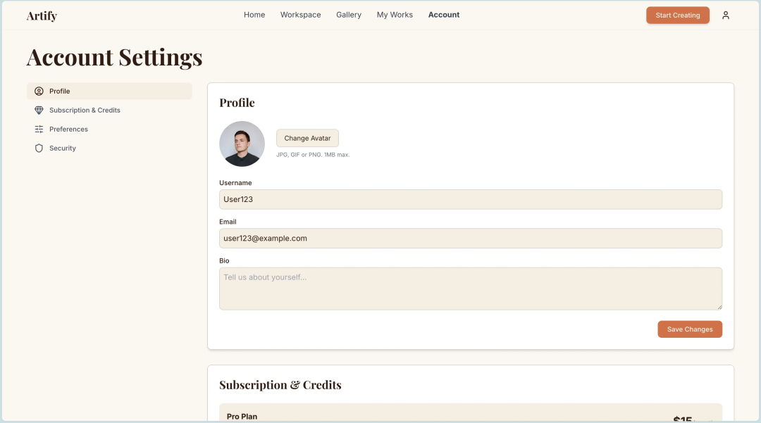Click the Bio text area
This screenshot has height=423, width=761.
(x=470, y=289)
